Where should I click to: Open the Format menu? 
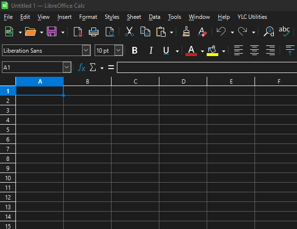(x=88, y=17)
